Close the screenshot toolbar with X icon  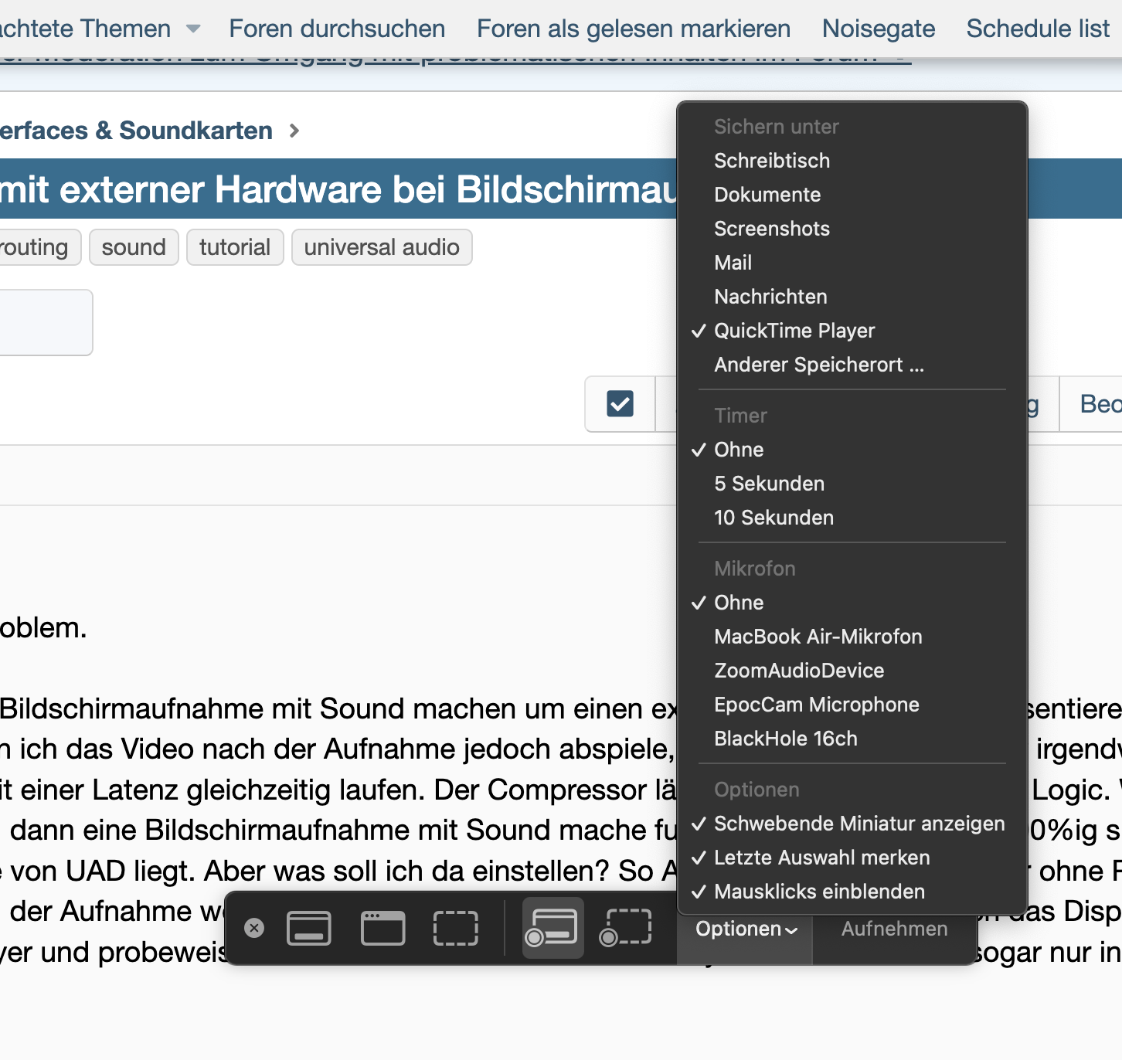click(254, 927)
